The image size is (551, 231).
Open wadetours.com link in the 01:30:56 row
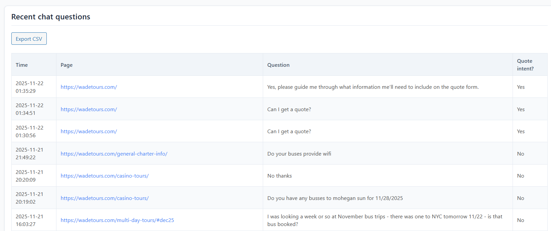click(89, 132)
